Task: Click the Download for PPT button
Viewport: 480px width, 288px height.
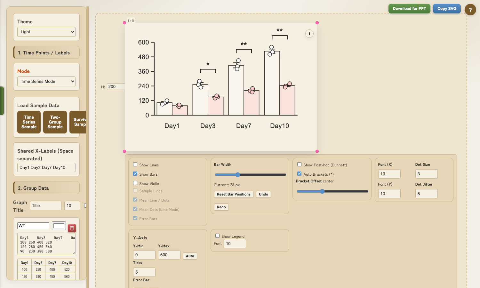Action: coord(409,9)
